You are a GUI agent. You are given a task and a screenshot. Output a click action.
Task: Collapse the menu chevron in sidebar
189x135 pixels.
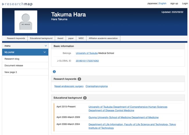pyautogui.click(x=46, y=46)
